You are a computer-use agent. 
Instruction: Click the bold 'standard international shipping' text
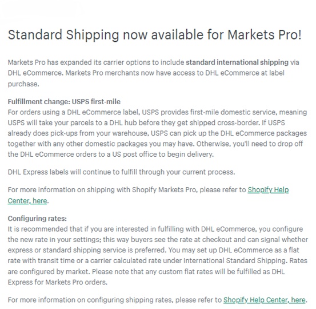click(237, 62)
